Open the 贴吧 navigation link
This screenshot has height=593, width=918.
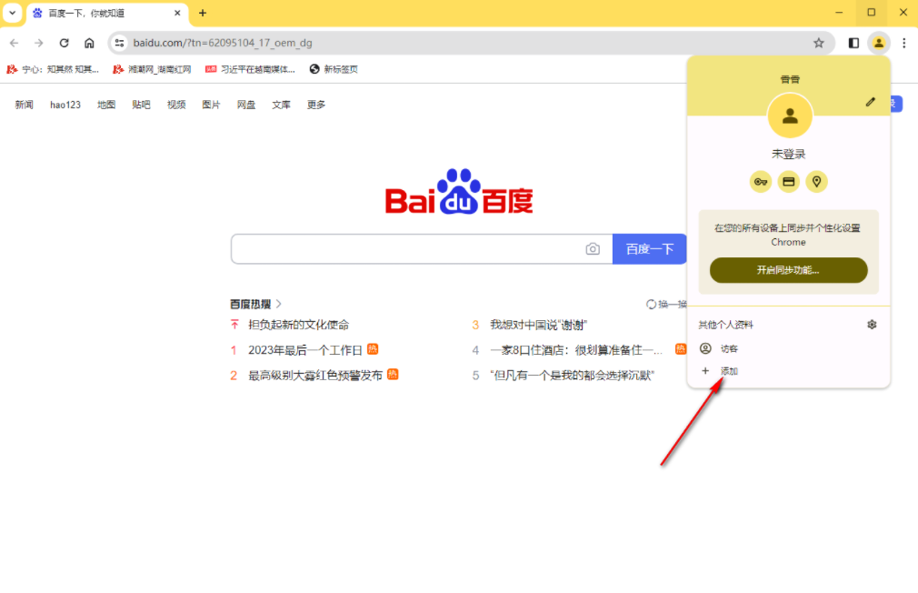pyautogui.click(x=141, y=105)
